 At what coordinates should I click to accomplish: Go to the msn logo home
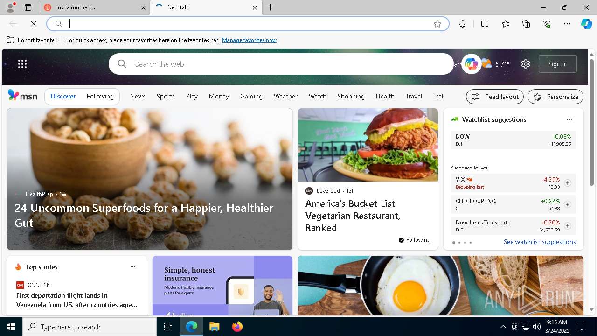pos(22,96)
